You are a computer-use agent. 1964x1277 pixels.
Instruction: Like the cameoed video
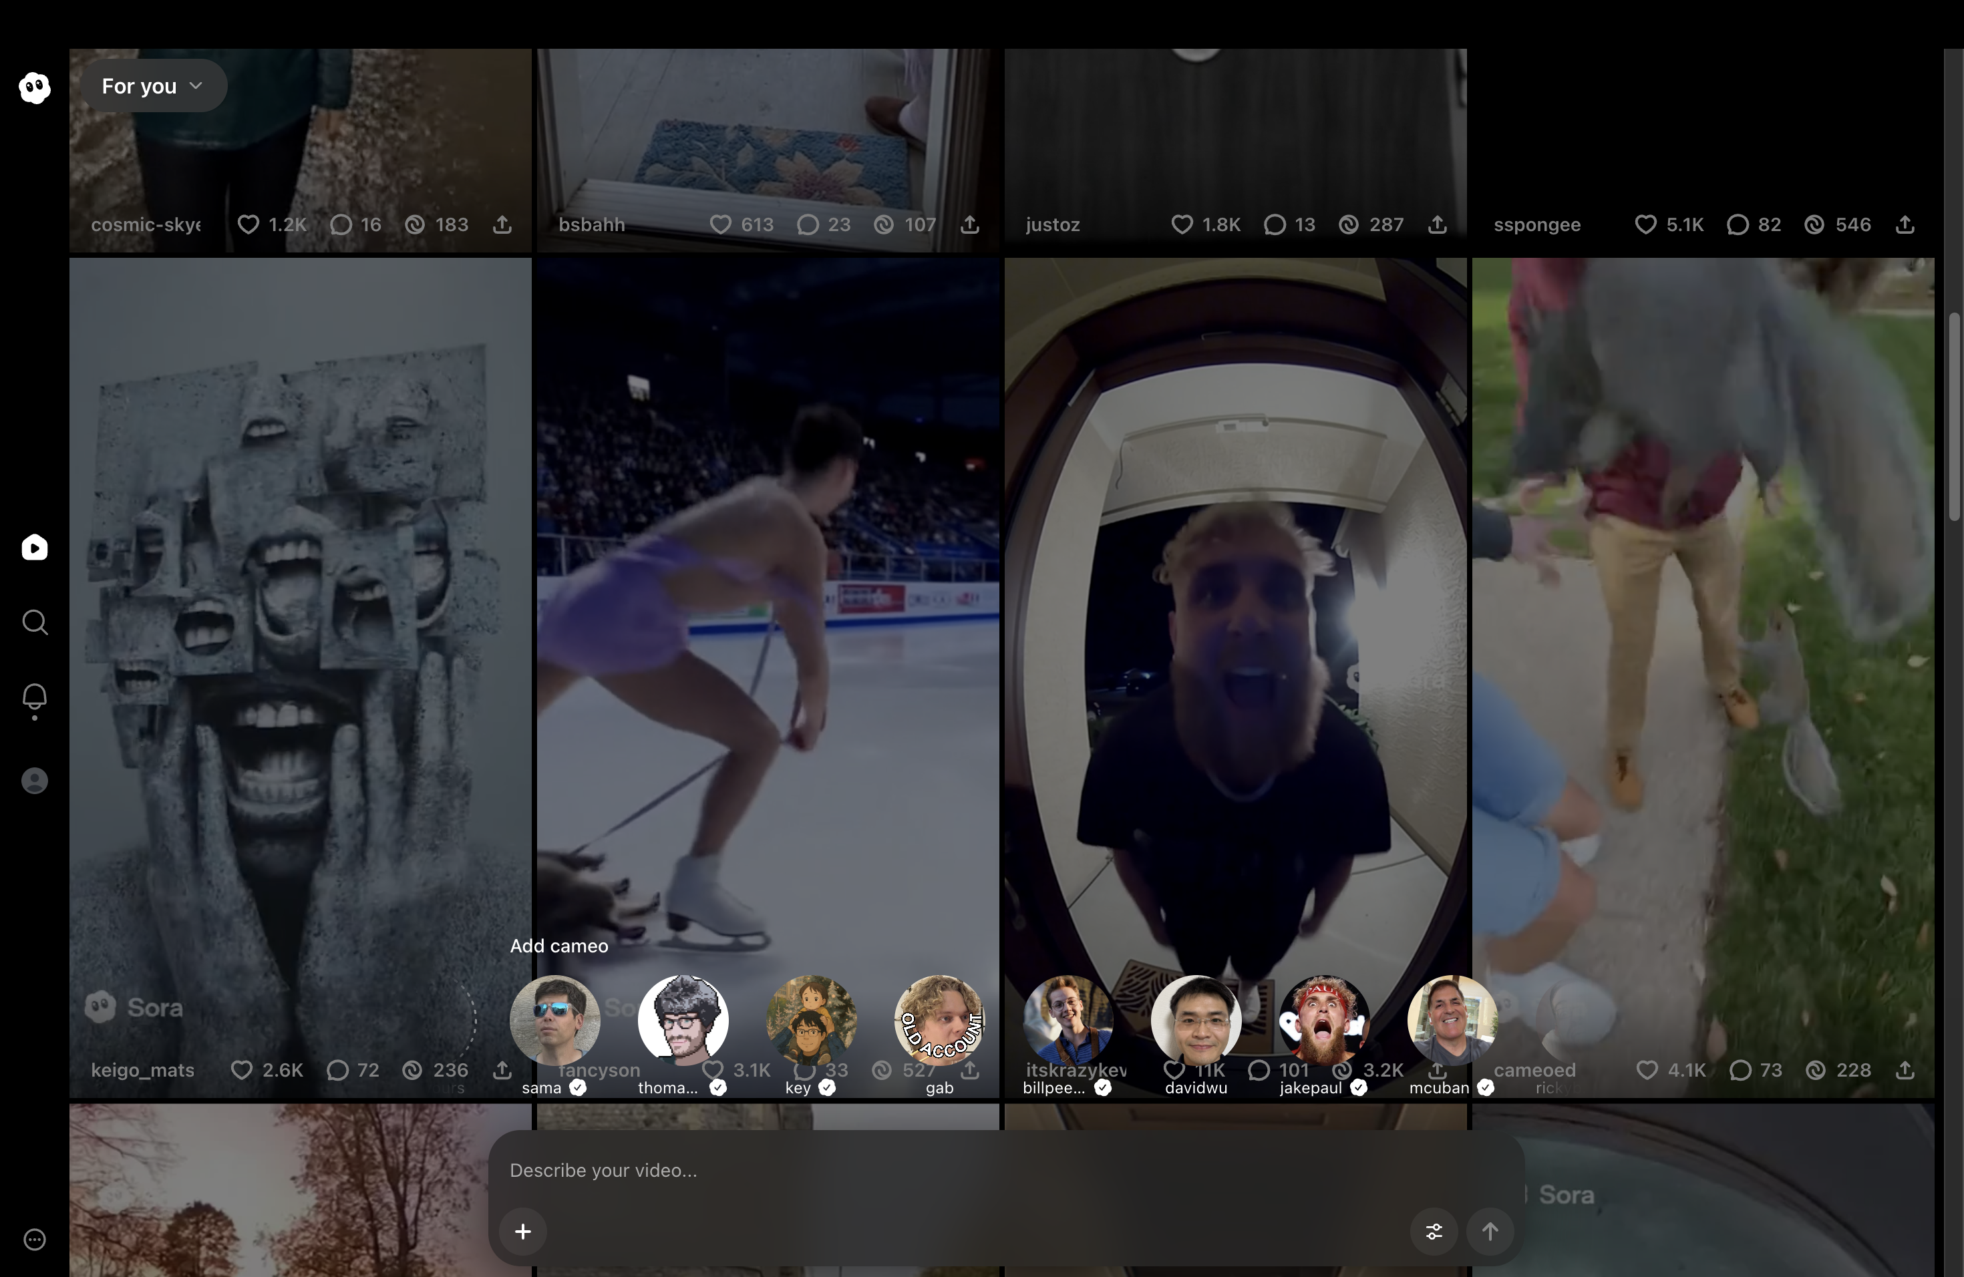(1647, 1070)
